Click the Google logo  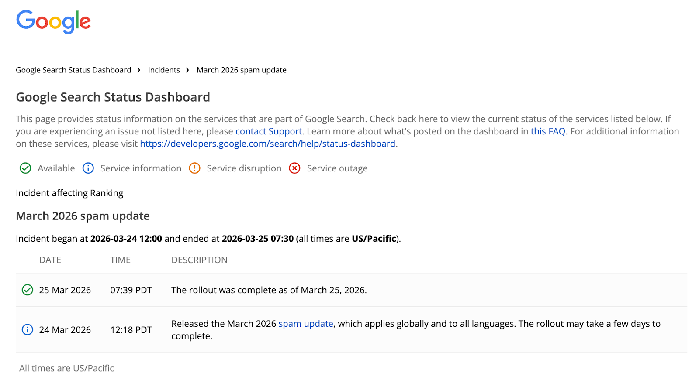coord(53,22)
